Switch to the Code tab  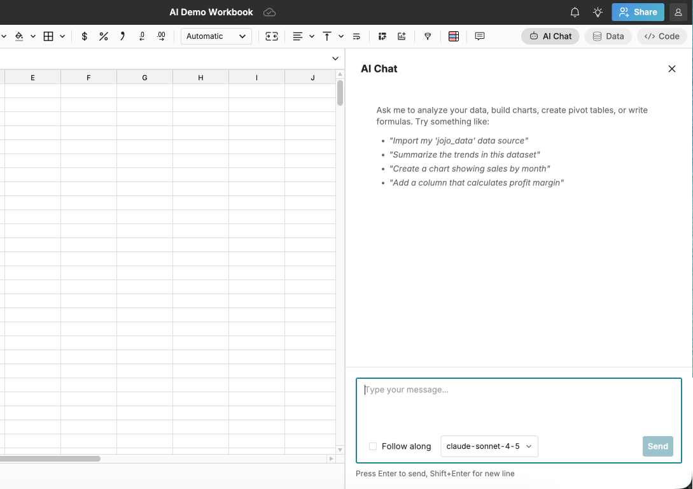(x=661, y=36)
